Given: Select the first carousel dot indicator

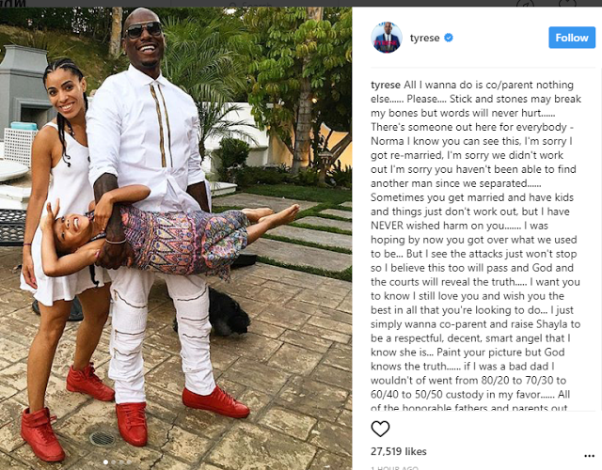Looking at the screenshot, I should (105, 462).
